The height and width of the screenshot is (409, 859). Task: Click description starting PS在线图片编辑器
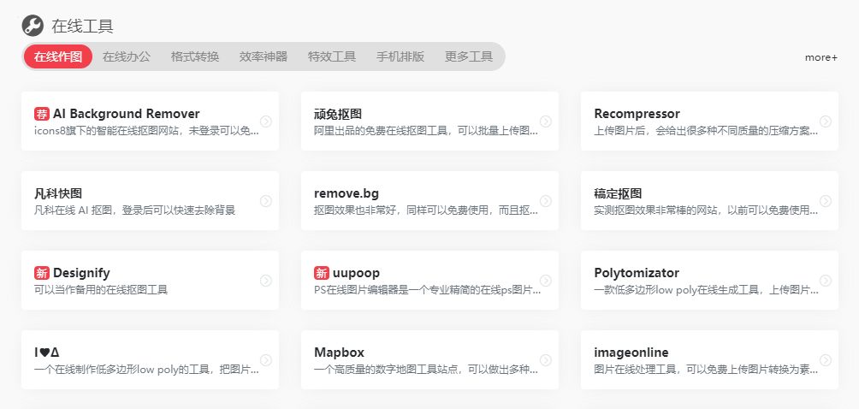pos(426,290)
